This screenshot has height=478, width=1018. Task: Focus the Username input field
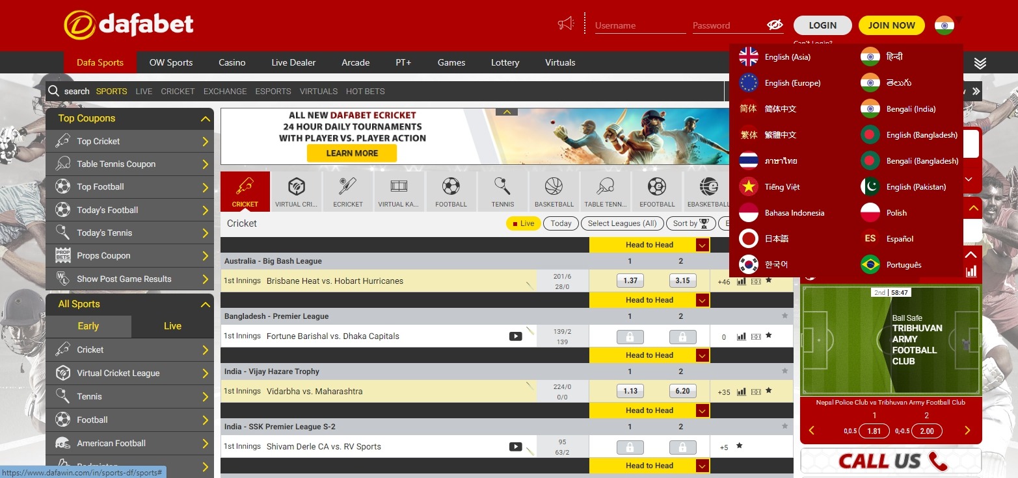640,25
